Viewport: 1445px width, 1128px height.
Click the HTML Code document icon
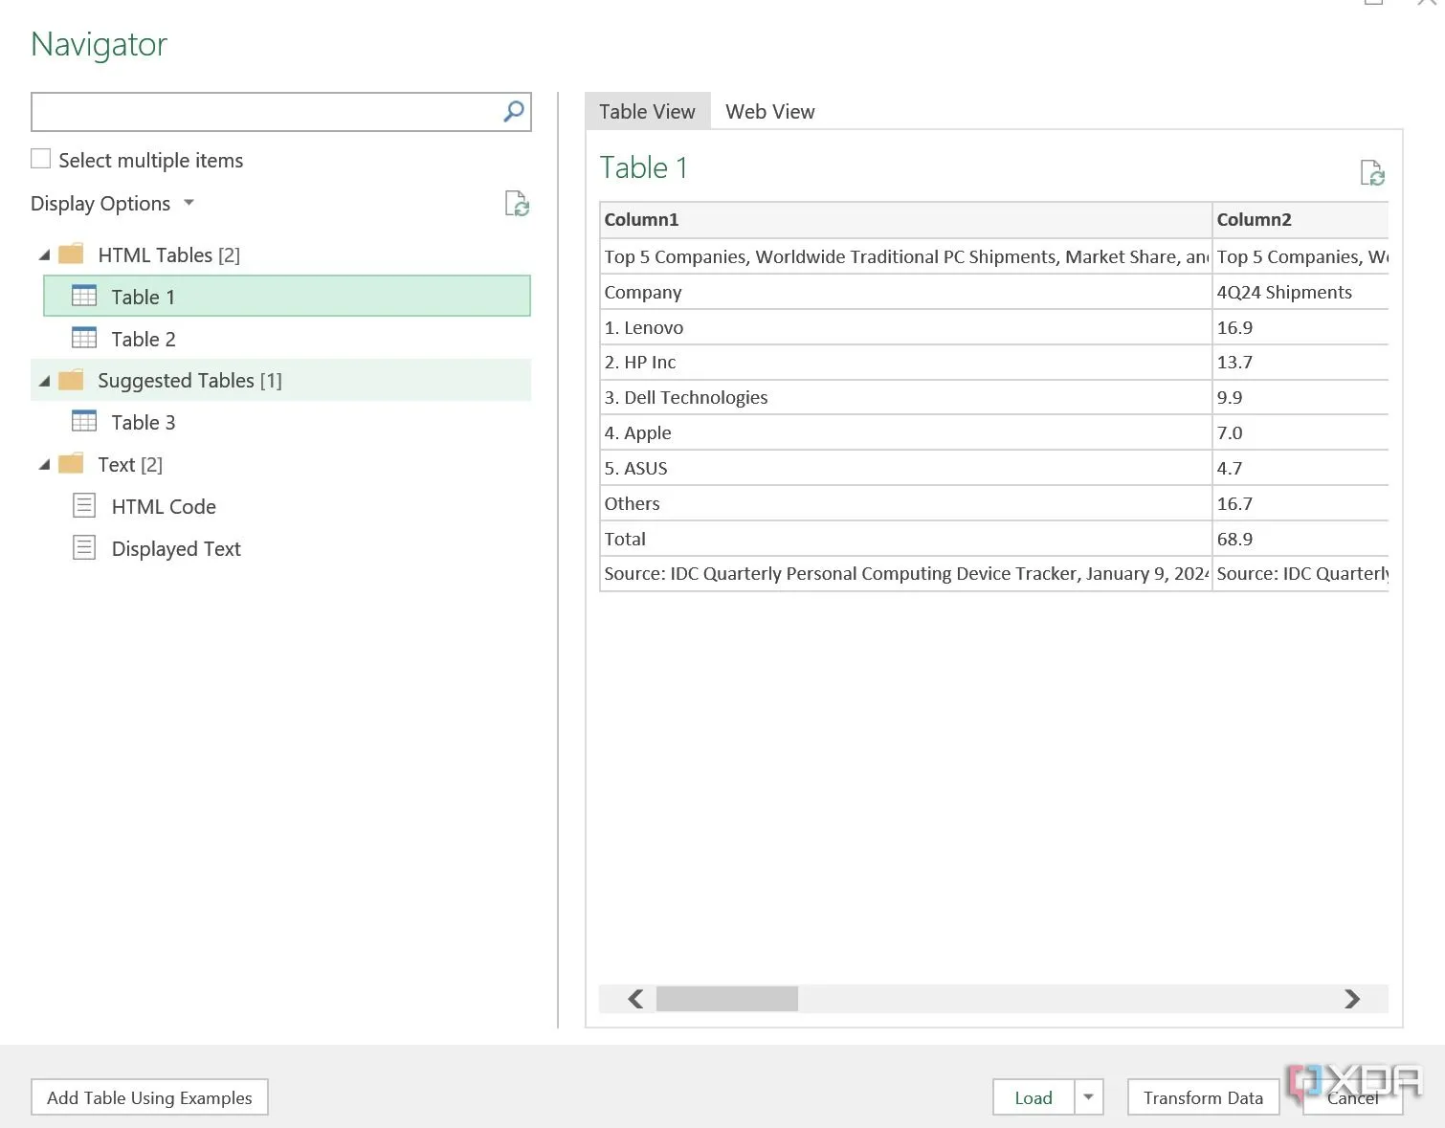[84, 505]
